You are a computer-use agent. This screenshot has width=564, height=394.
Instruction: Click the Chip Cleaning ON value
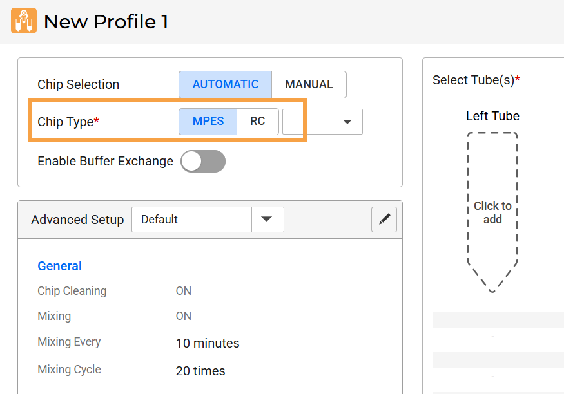coord(184,291)
